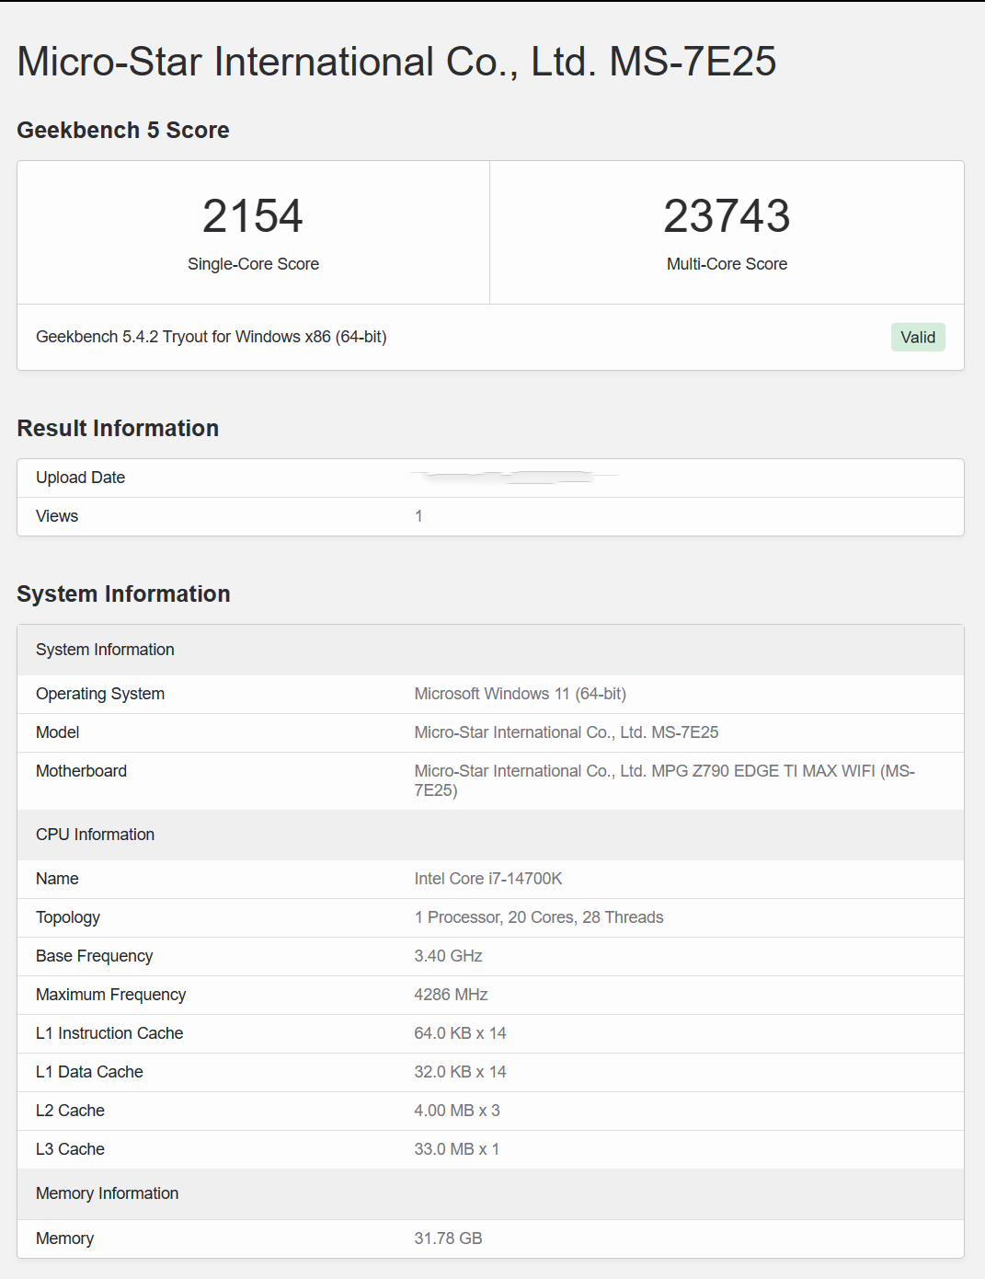Click the Result Information heading
985x1279 pixels.
pyautogui.click(x=118, y=429)
